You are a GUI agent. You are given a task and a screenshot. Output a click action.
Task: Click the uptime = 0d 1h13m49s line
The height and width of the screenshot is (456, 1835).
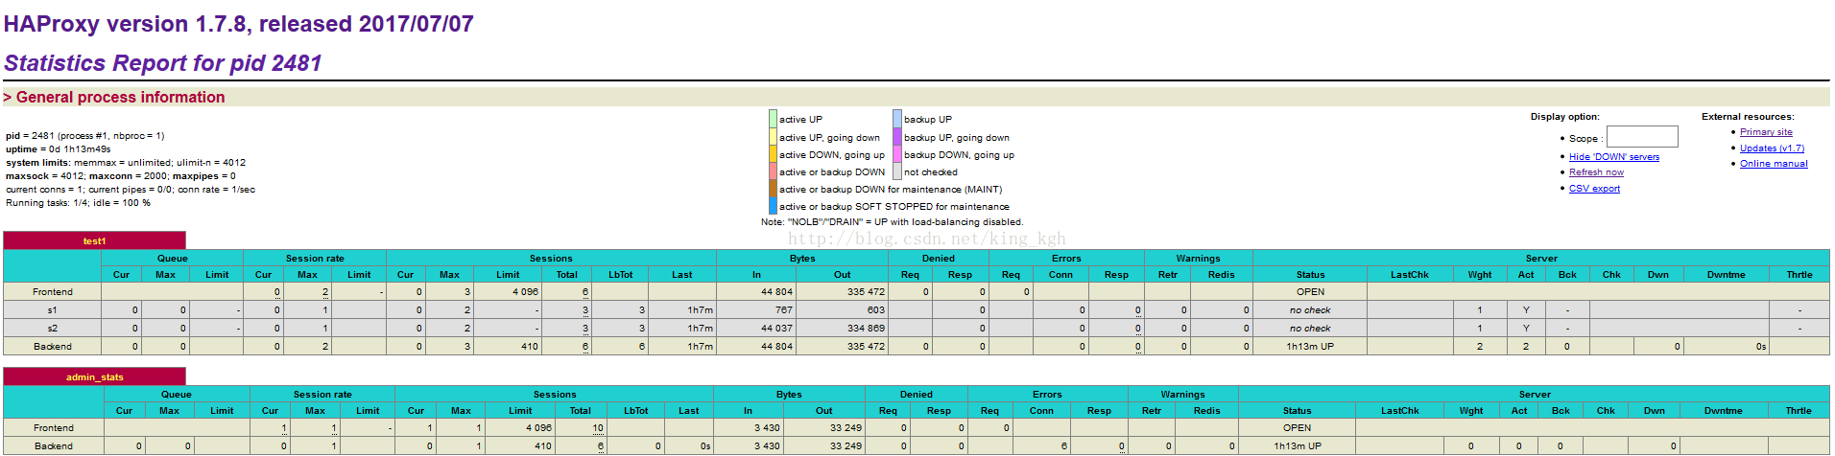click(x=59, y=149)
